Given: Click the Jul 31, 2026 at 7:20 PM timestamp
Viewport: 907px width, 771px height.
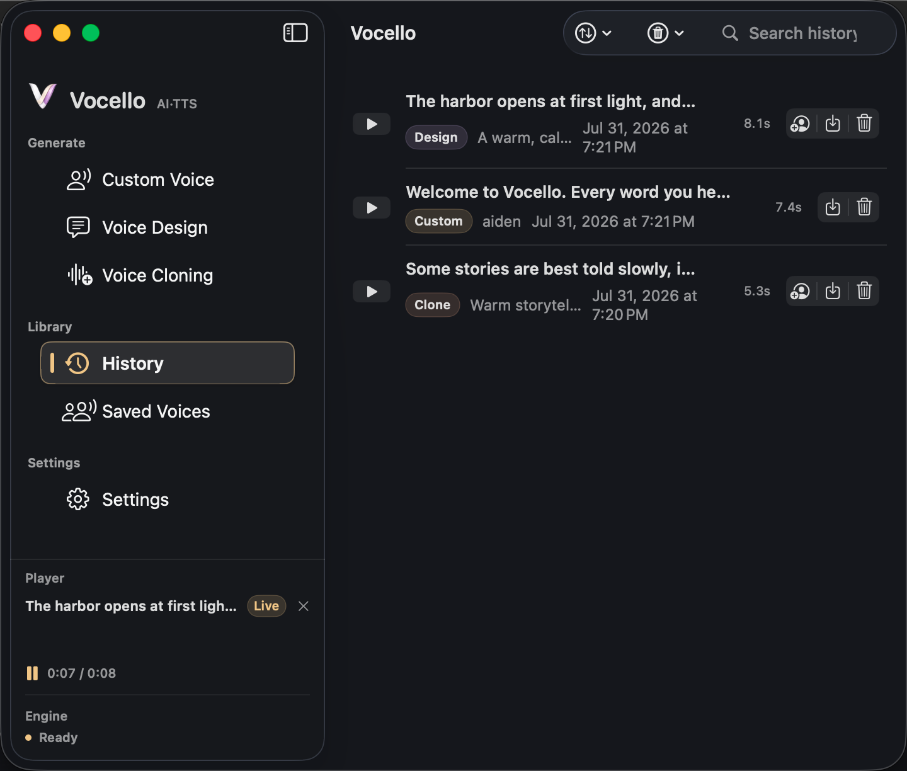Looking at the screenshot, I should [x=644, y=305].
